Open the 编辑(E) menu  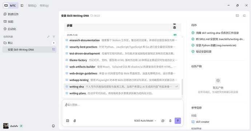click(32, 5)
